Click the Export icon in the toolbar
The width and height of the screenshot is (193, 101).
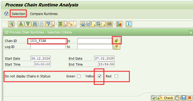[x=100, y=24]
